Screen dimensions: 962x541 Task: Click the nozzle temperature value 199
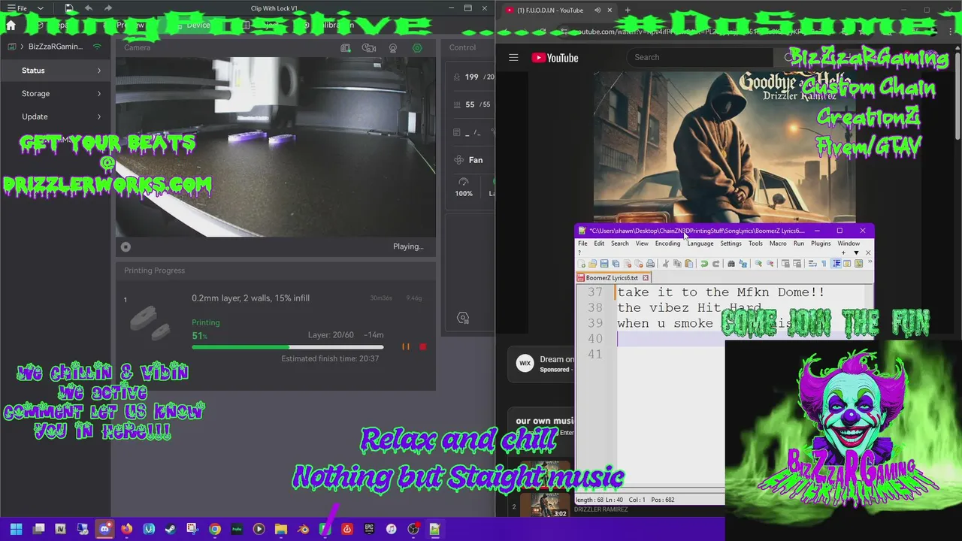(471, 77)
